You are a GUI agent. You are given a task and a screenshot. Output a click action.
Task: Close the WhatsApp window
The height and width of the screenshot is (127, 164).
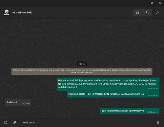(x=160, y=3)
